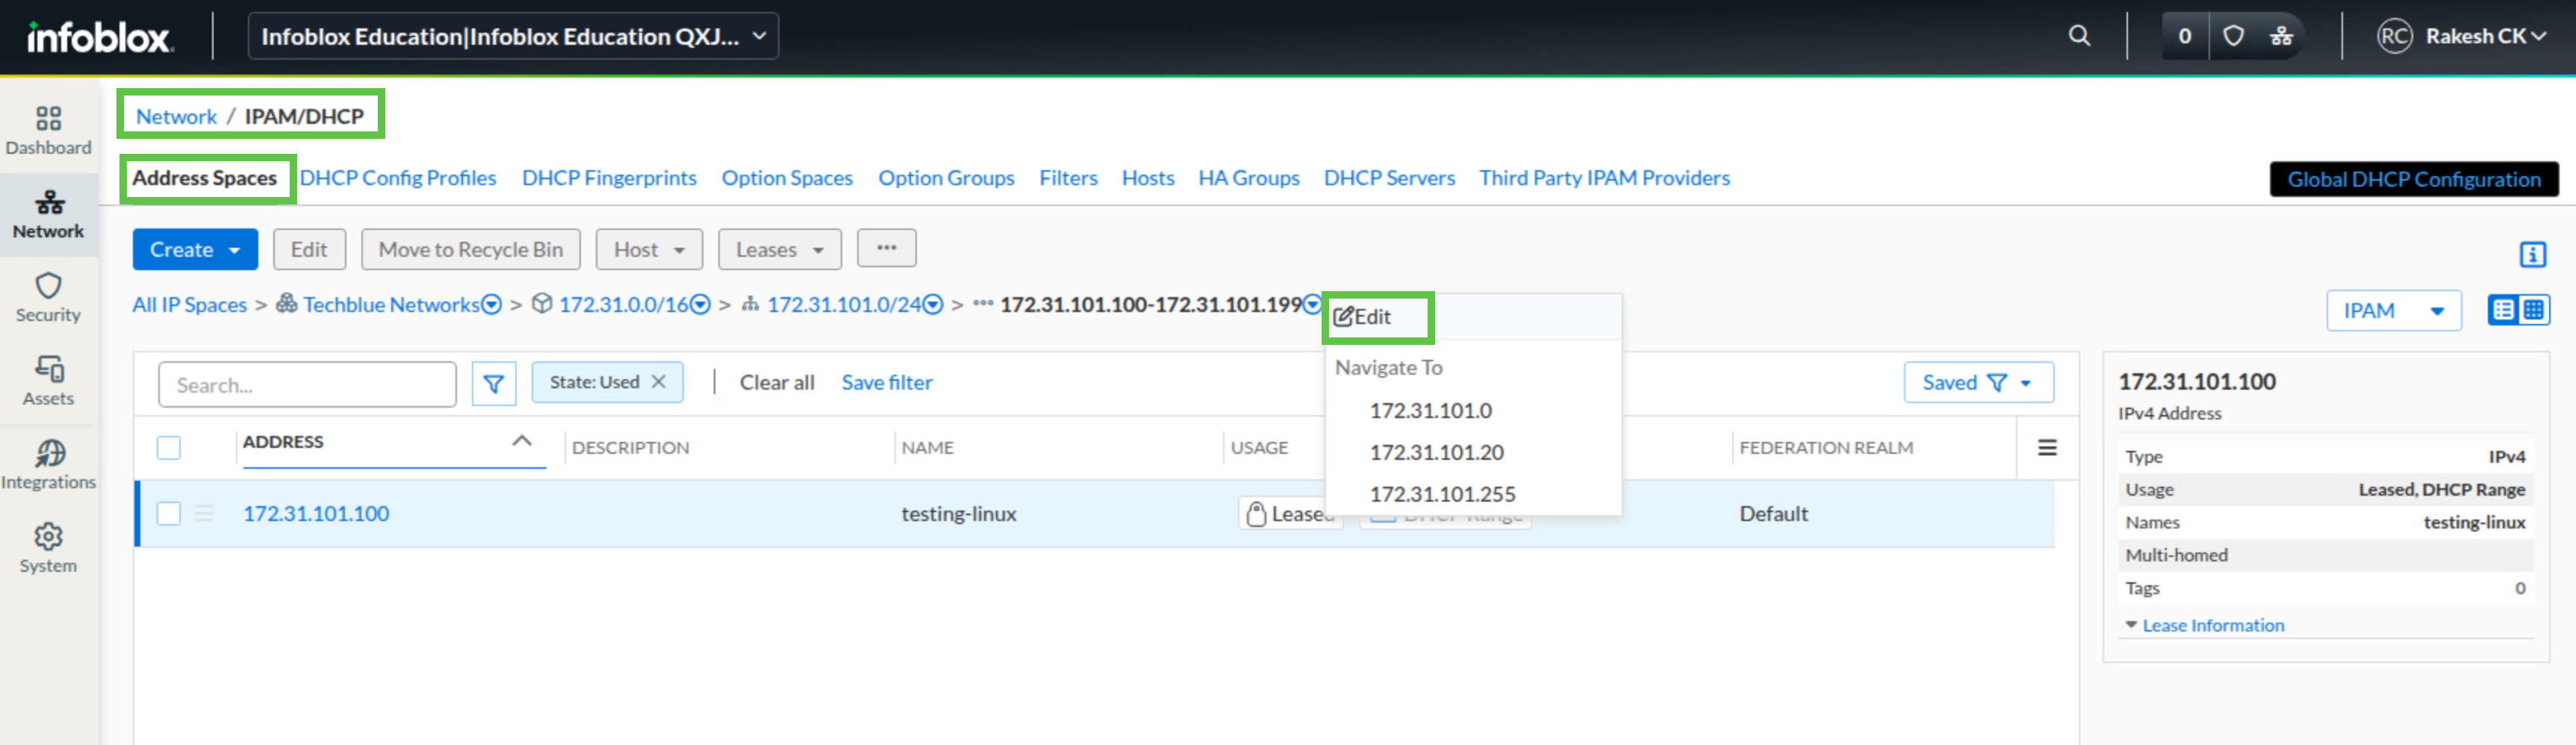
Task: Expand the Host dropdown
Action: (x=649, y=249)
